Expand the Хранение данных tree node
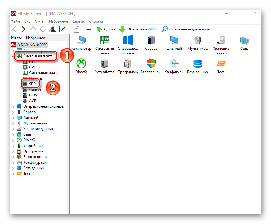 13,129
